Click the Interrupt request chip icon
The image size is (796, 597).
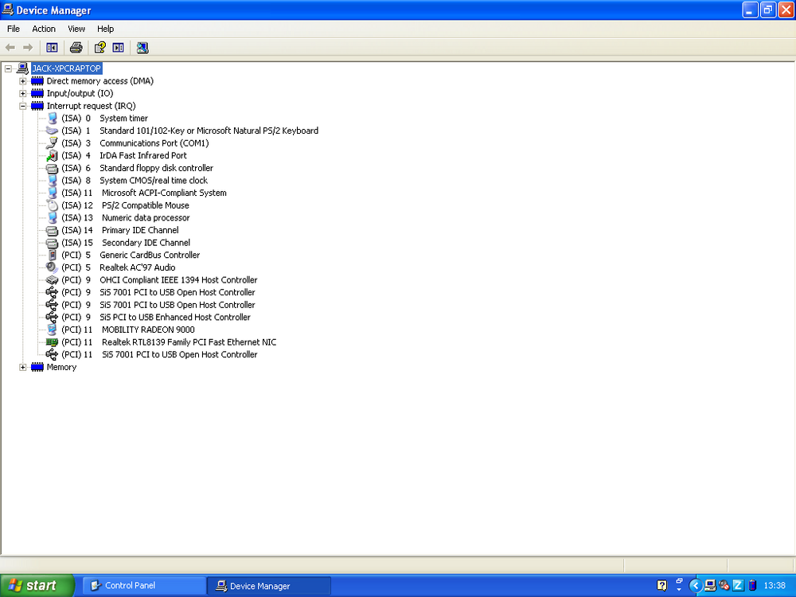pos(37,106)
